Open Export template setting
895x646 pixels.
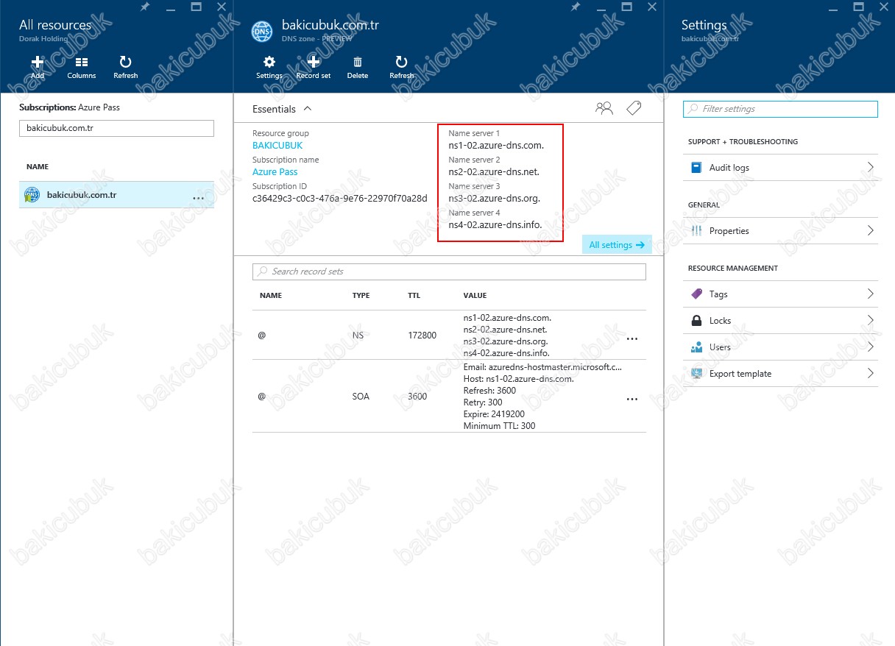pos(780,374)
